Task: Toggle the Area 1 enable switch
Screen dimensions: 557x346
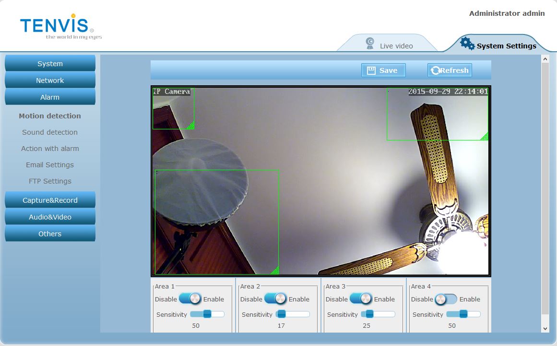Action: click(x=190, y=299)
